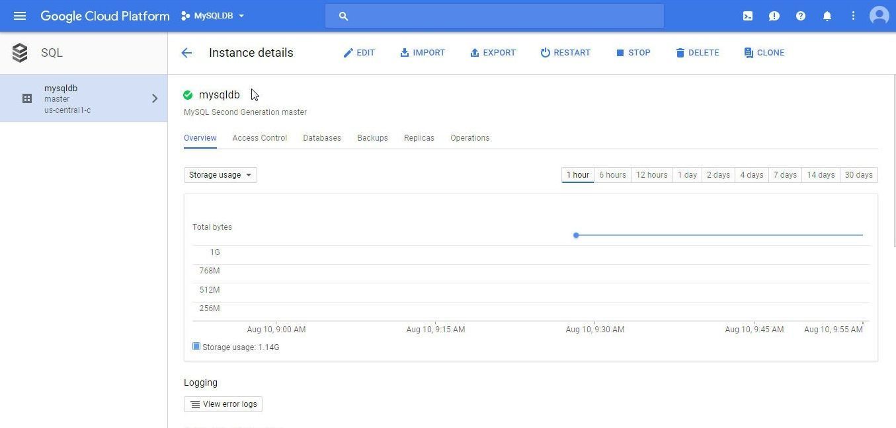This screenshot has height=428, width=896.
Task: Click the CLONE button label
Action: (x=771, y=53)
